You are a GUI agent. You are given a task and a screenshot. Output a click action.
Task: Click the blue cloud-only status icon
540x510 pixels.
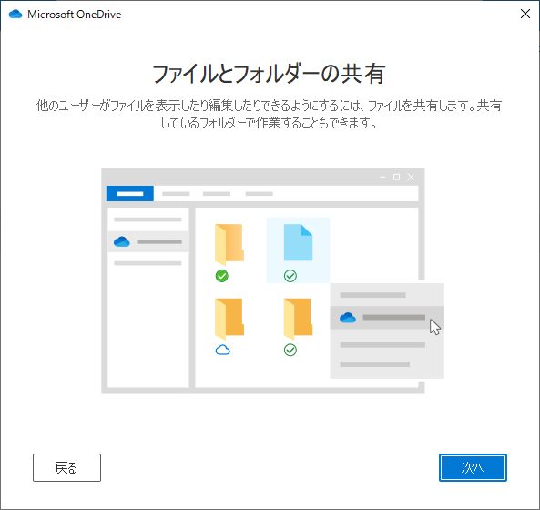click(x=222, y=350)
